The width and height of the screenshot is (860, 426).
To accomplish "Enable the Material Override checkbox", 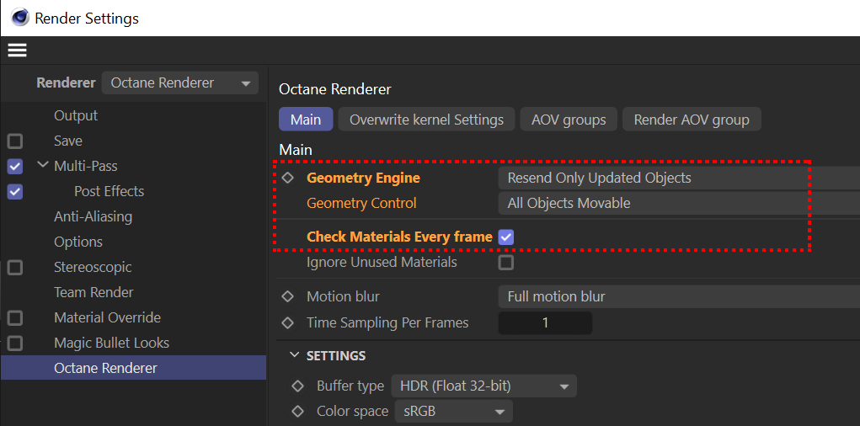I will pyautogui.click(x=15, y=318).
